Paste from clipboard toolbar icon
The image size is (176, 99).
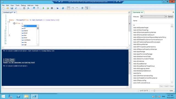pos(24,8)
